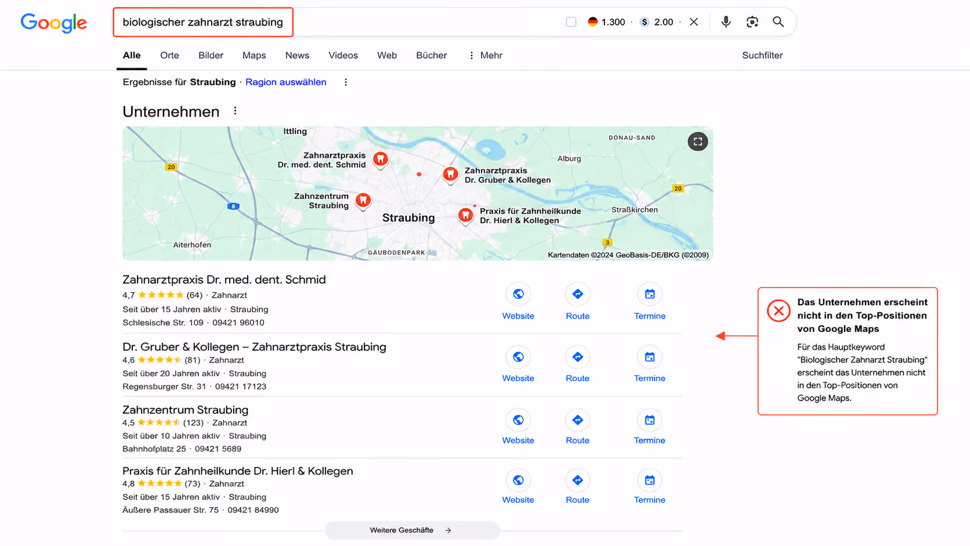Open the Zahnzentrum Straubing listing title
Image resolution: width=970 pixels, height=546 pixels.
pos(185,410)
